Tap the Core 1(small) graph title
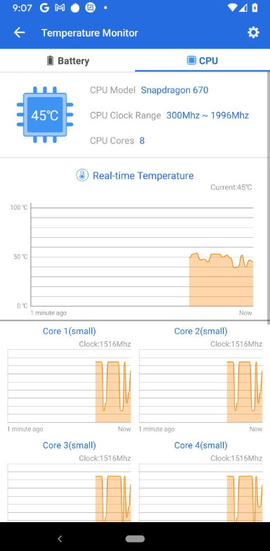Viewport: 270px width, 551px height. [69, 331]
